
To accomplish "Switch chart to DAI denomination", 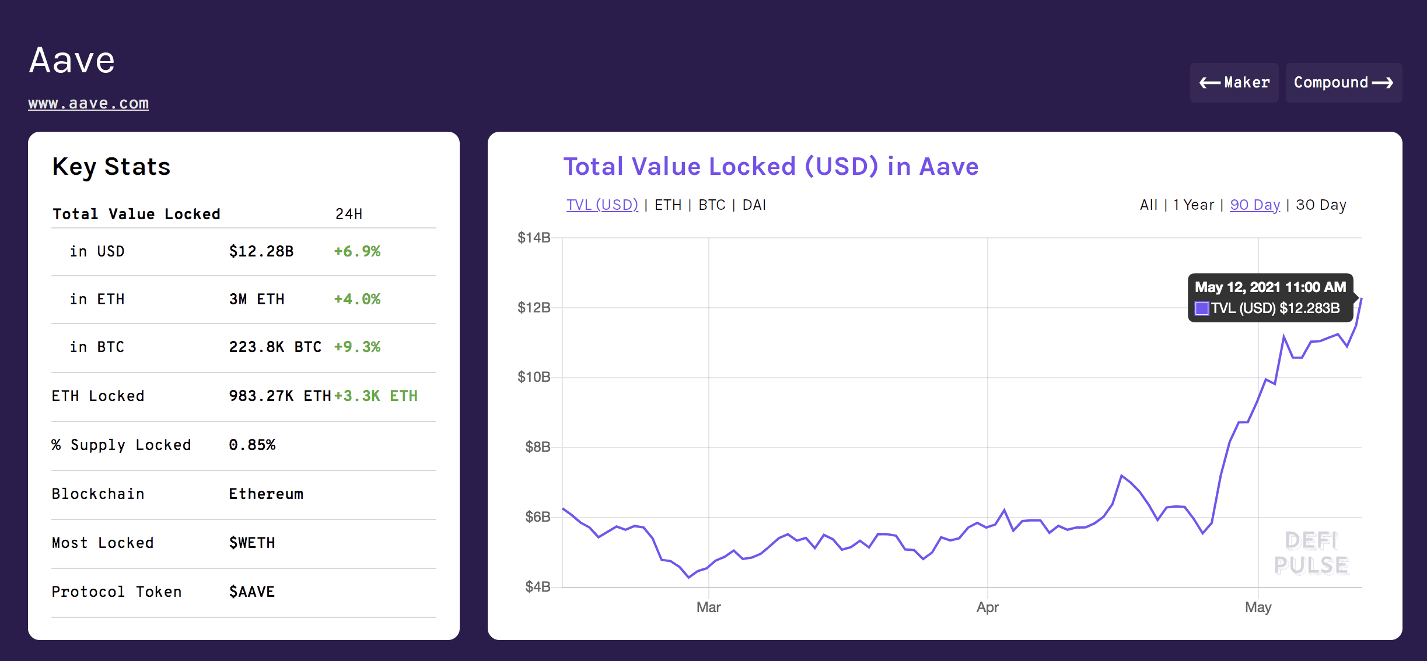I will point(754,205).
